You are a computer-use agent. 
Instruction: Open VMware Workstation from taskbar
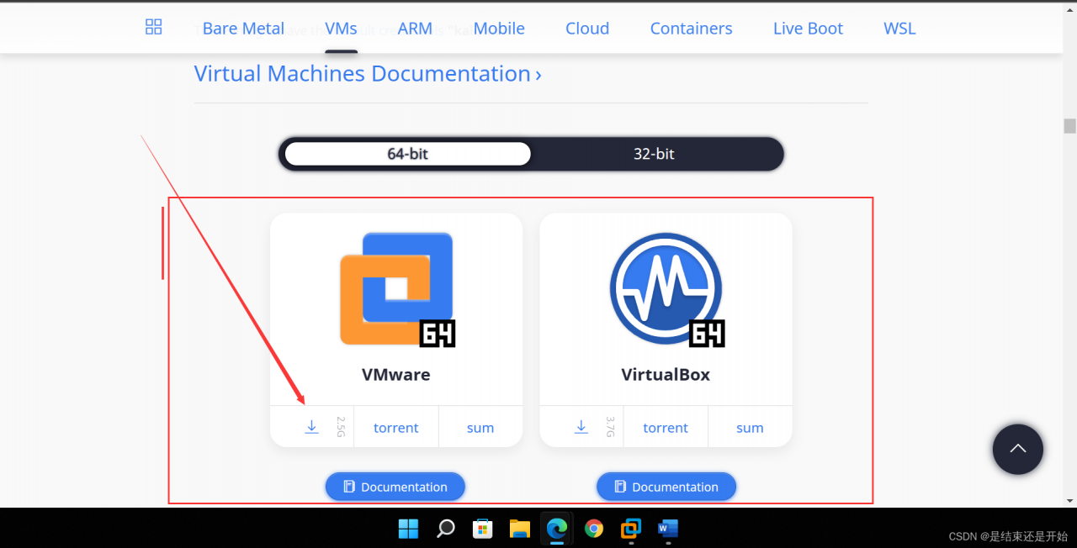click(630, 529)
